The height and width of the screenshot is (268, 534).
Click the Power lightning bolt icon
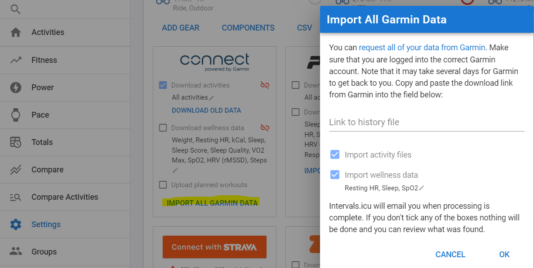[x=16, y=88]
